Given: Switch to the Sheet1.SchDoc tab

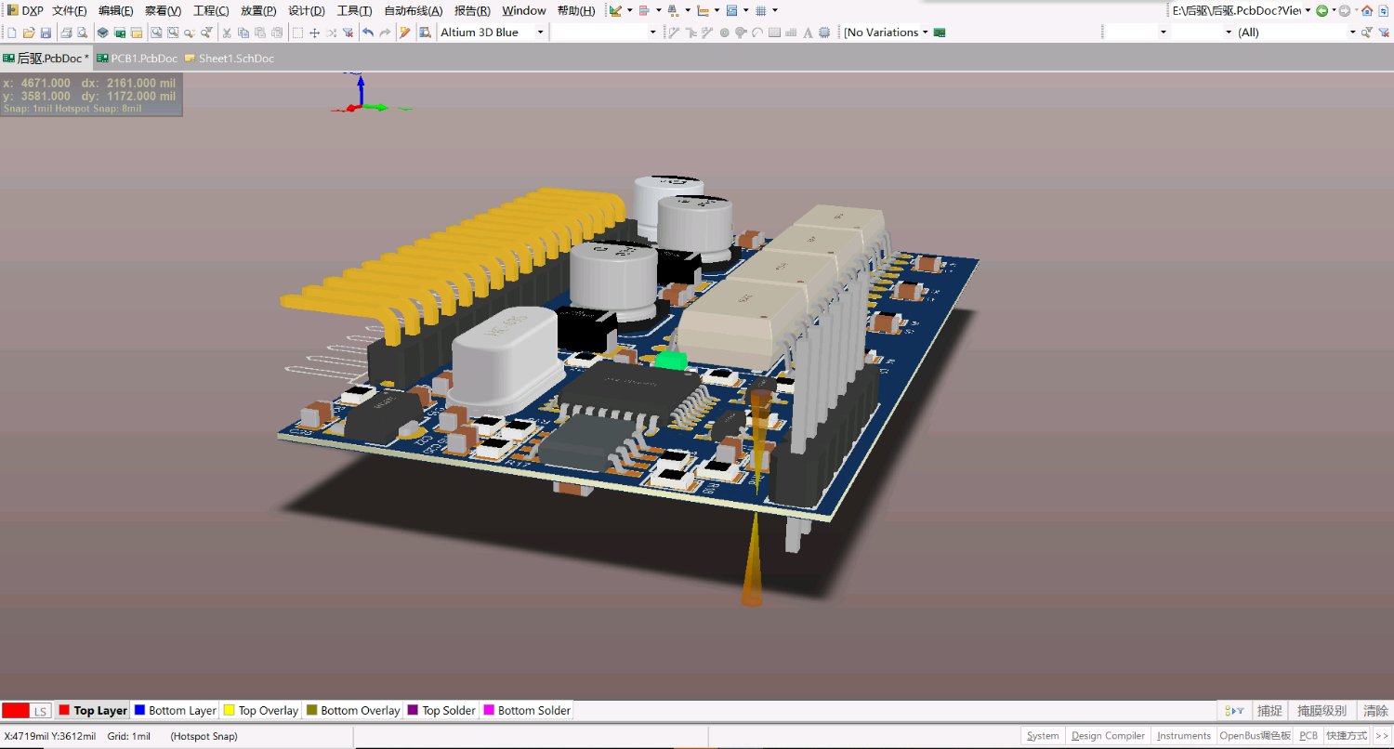Looking at the screenshot, I should tap(236, 59).
